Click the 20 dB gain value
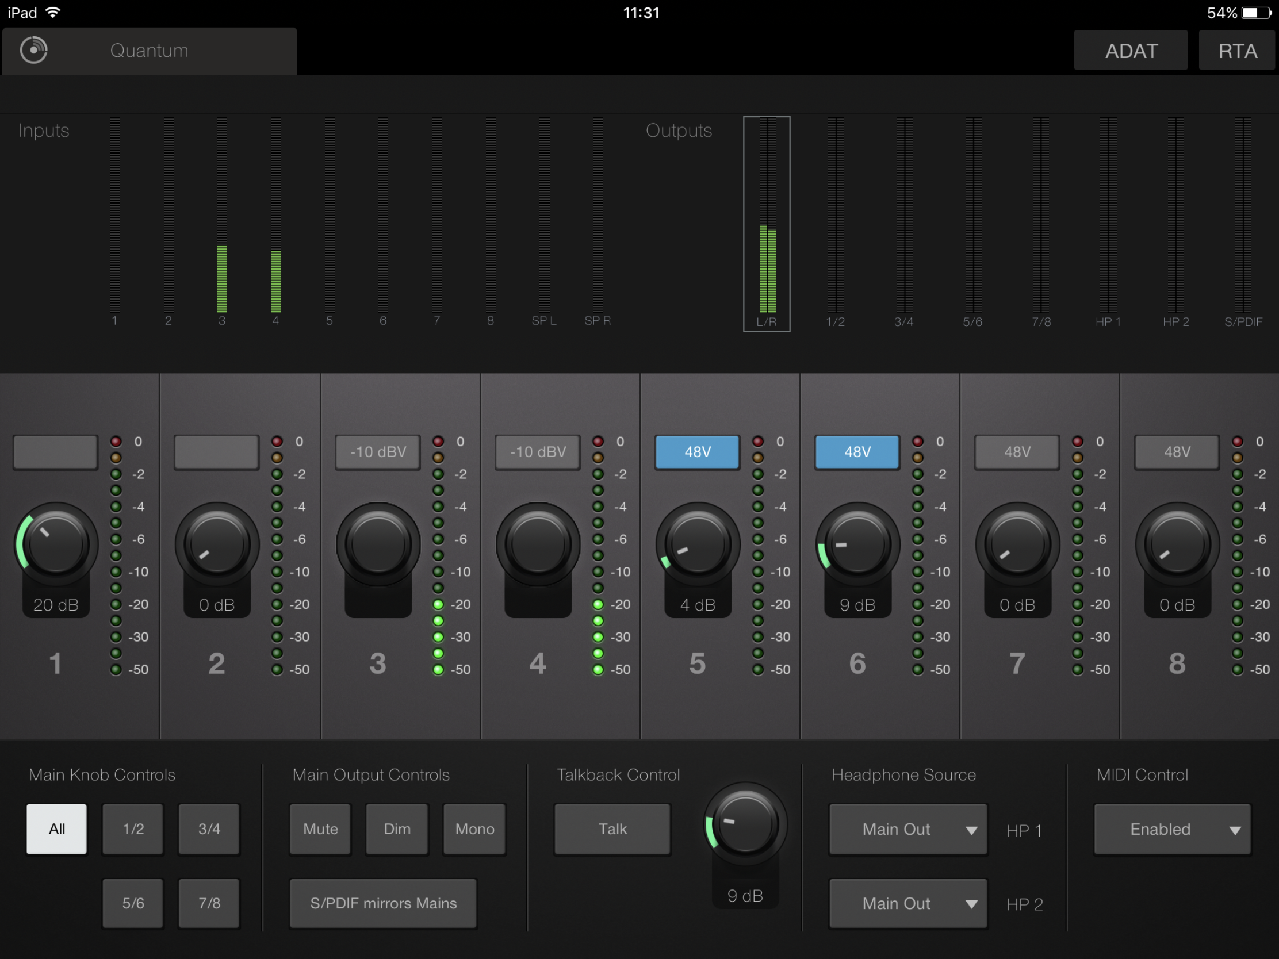This screenshot has height=959, width=1279. pyautogui.click(x=56, y=605)
